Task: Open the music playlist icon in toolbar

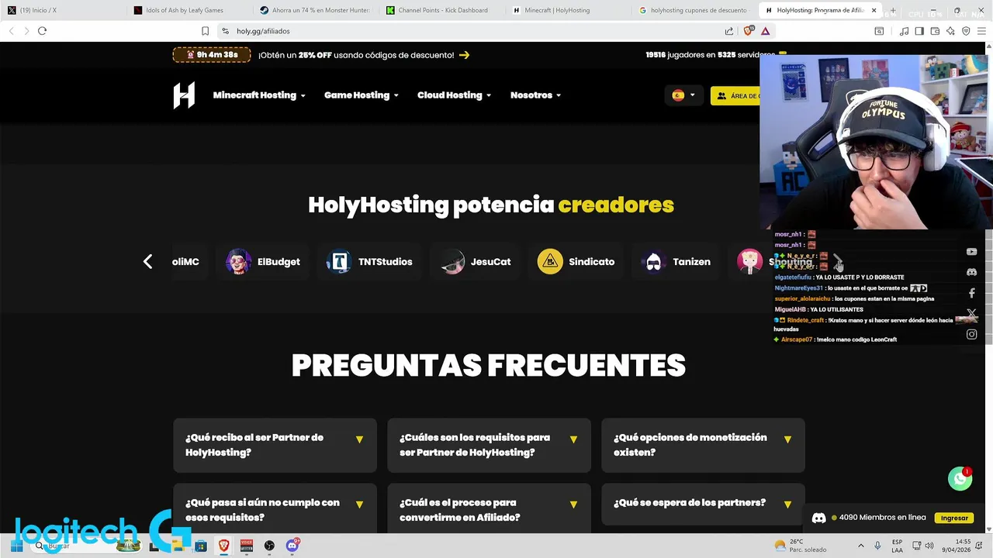Action: pos(904,31)
